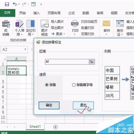Open the 收纳箱 toolbox icon
This screenshot has width=134, height=134.
pos(6,28)
